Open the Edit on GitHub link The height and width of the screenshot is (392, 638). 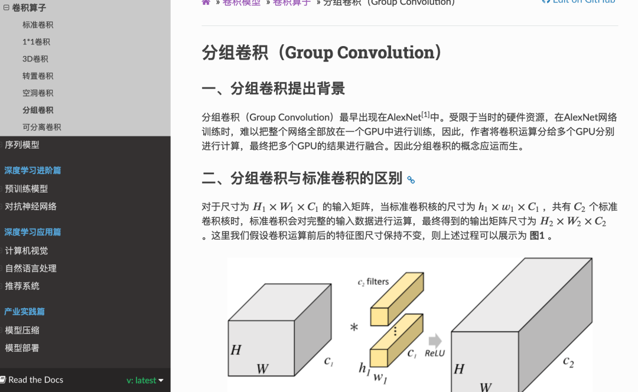point(578,2)
